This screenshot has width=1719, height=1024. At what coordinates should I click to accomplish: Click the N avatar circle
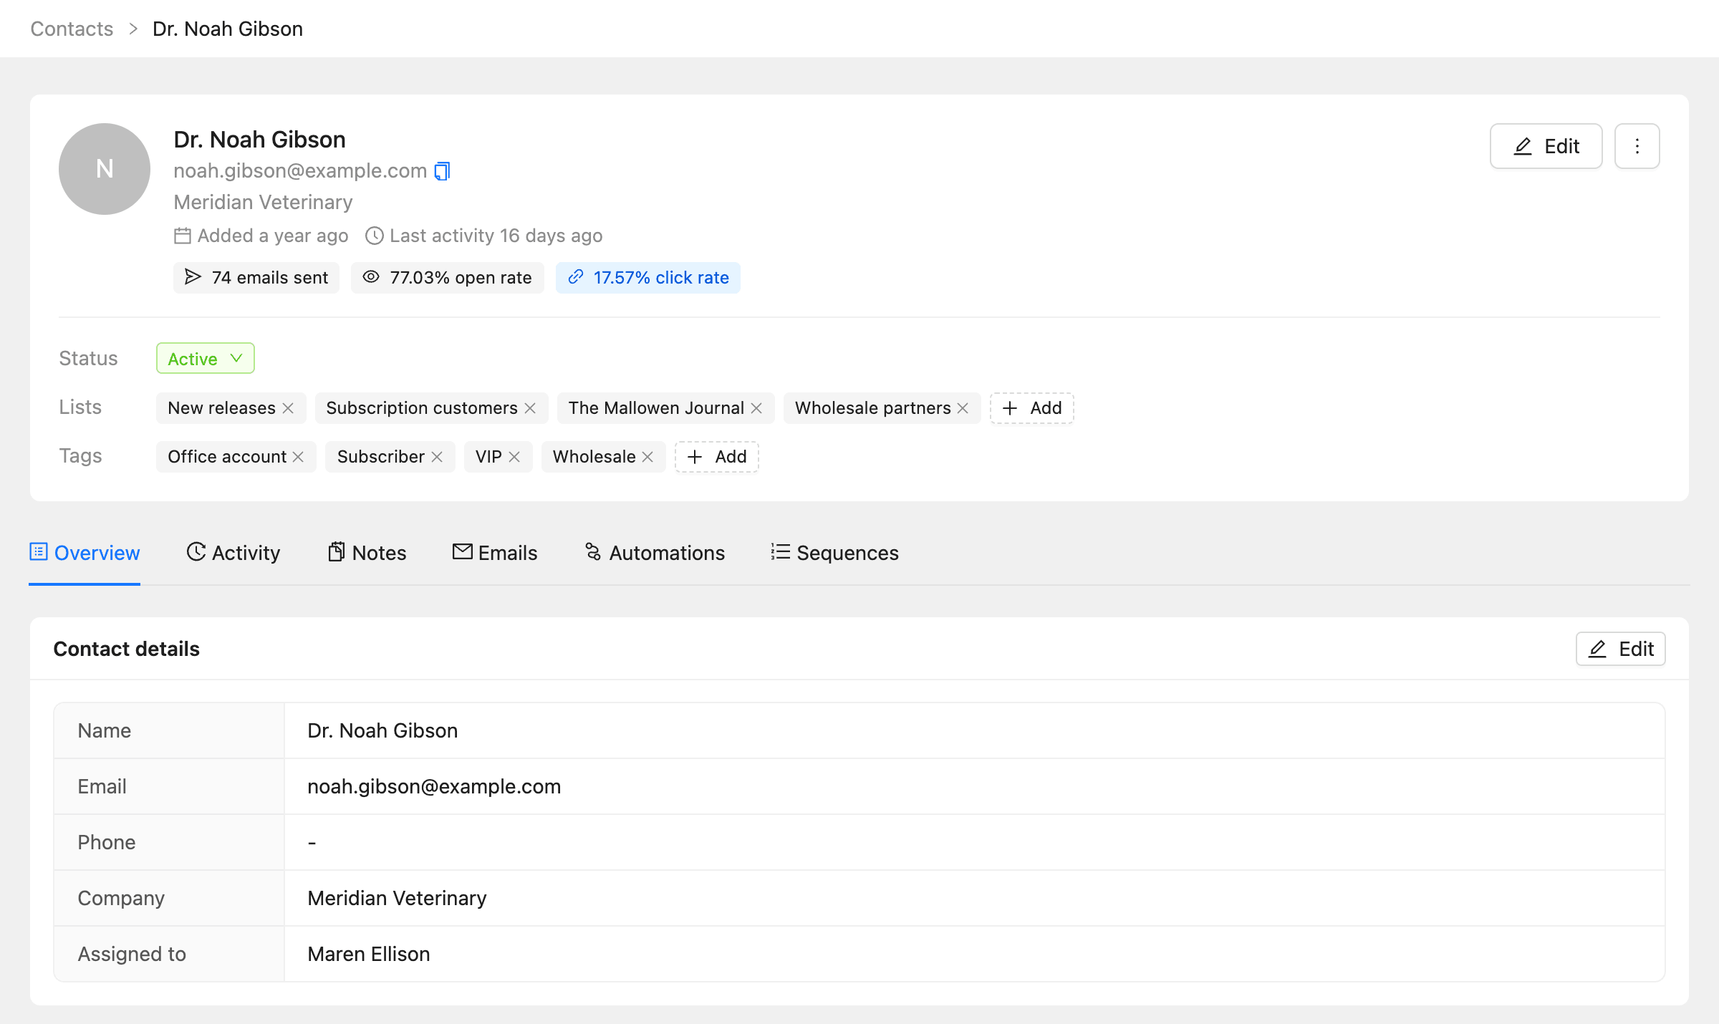tap(105, 169)
